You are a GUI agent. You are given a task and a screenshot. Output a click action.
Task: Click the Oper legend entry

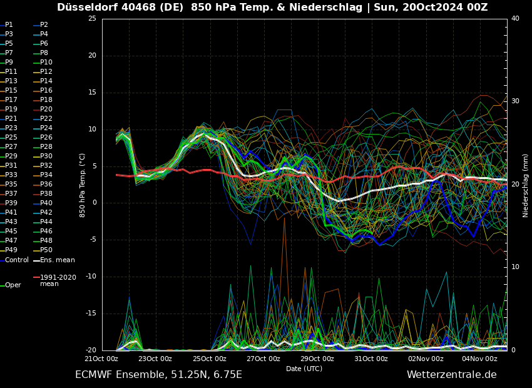tap(13, 285)
